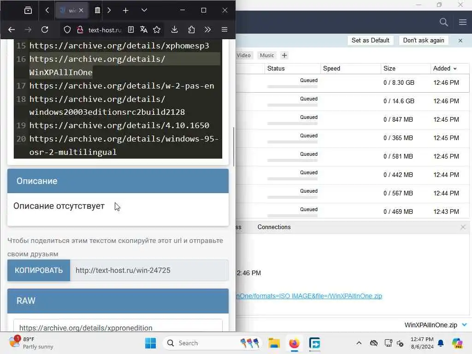Open File Explorer from taskbar
Viewport: 472px width, 354px height.
pos(274,343)
